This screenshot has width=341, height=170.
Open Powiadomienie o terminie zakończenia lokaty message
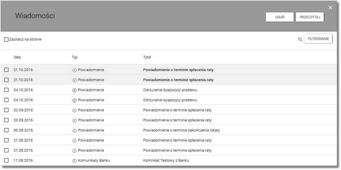[x=181, y=130]
